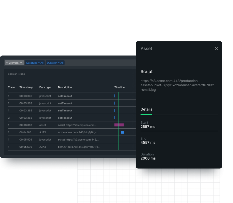The image size is (233, 203).
Task: Click the Script heading in the Asset panel
Action: tap(146, 71)
